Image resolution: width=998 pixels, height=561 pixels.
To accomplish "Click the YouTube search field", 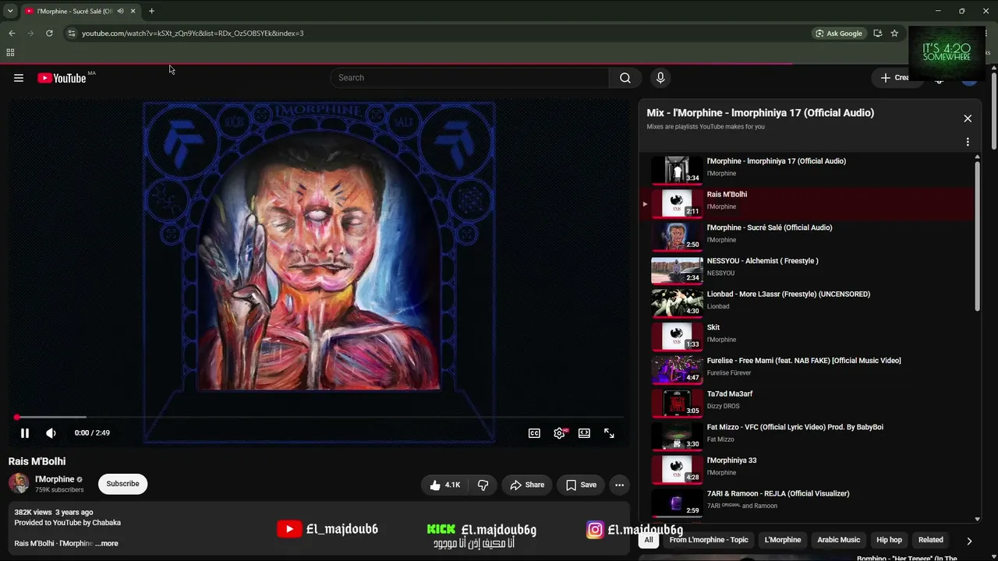I will pos(469,78).
